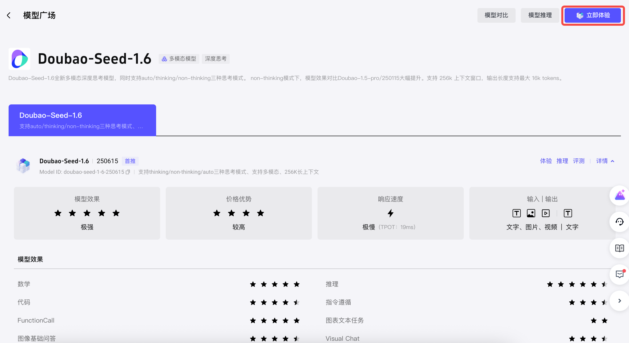Select the Doubao-Seed-1.6 tab
The width and height of the screenshot is (629, 343).
[x=82, y=120]
